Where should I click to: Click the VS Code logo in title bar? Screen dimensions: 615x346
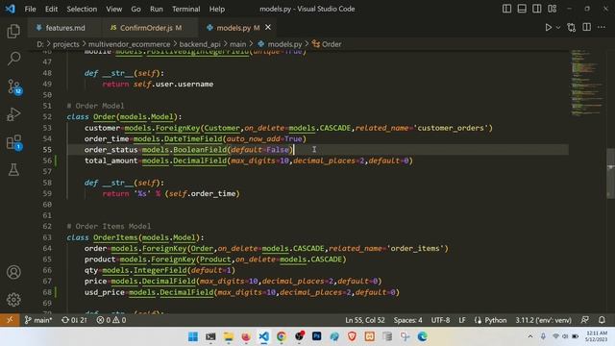point(10,9)
